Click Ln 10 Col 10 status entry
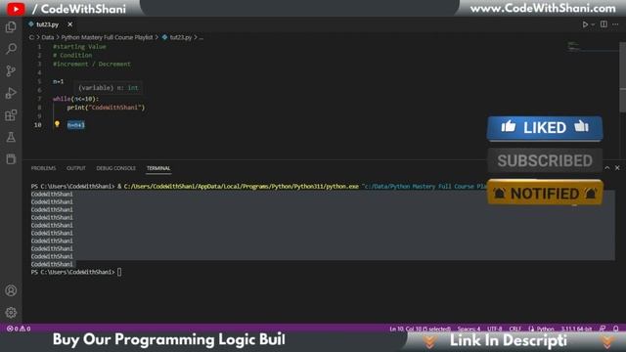Image resolution: width=626 pixels, height=352 pixels. coord(420,329)
